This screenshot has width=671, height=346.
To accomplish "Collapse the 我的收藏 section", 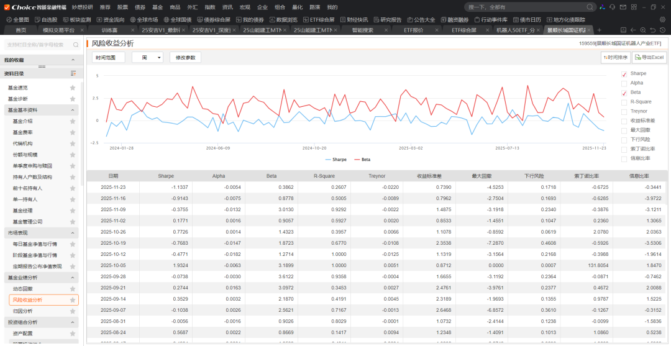I will (x=73, y=60).
